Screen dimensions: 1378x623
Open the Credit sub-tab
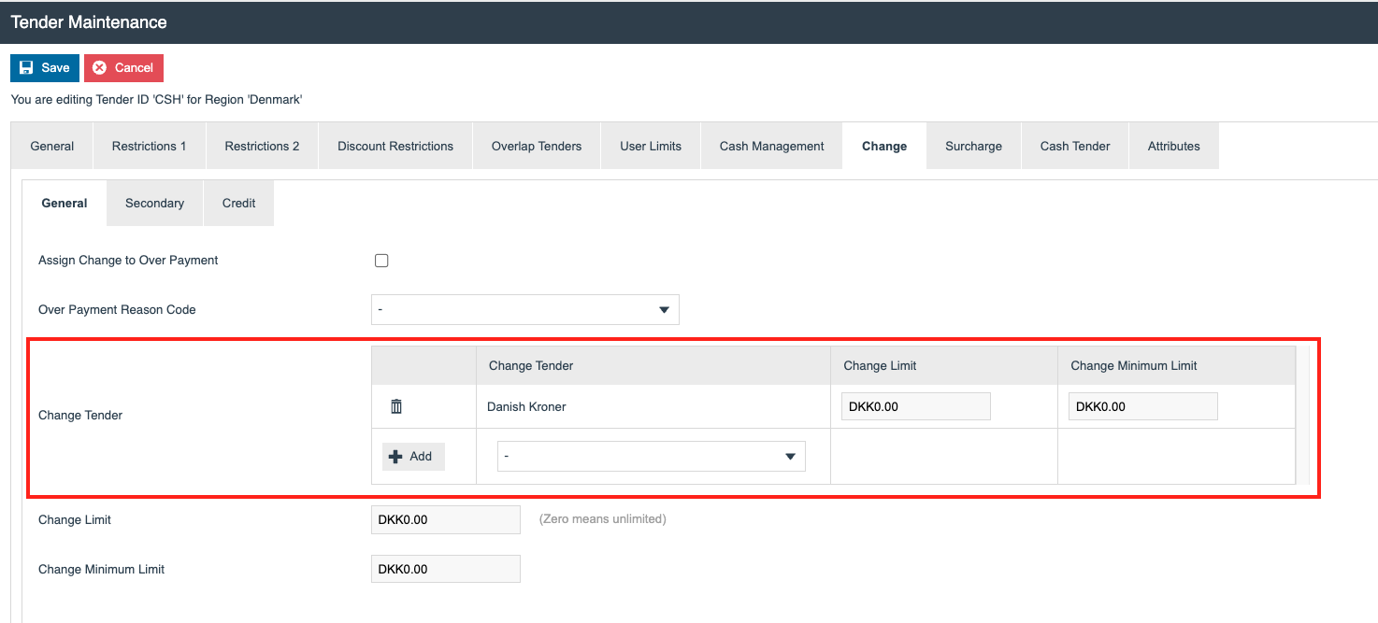(x=239, y=203)
